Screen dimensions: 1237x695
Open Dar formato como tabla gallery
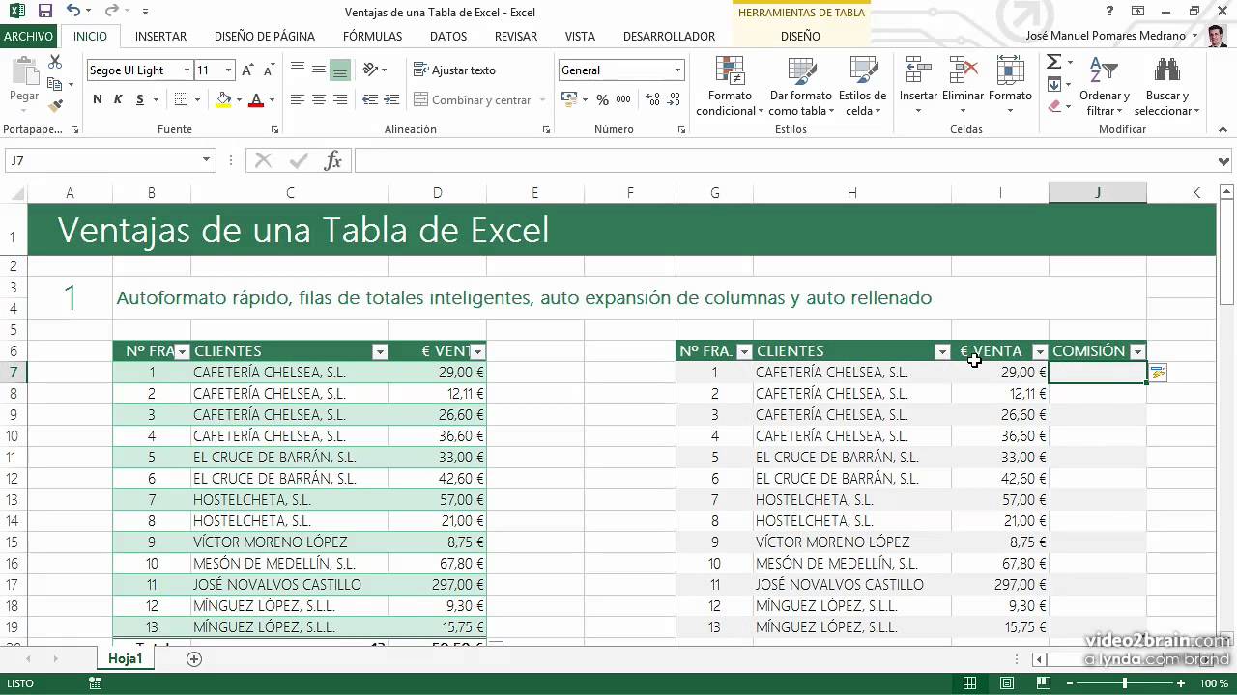[801, 86]
